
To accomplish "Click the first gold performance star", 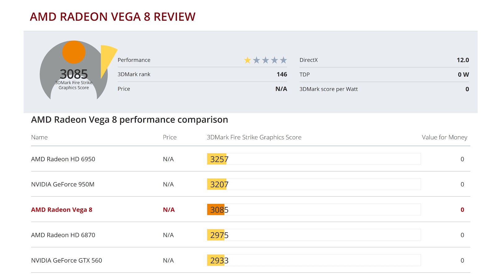I will [247, 60].
